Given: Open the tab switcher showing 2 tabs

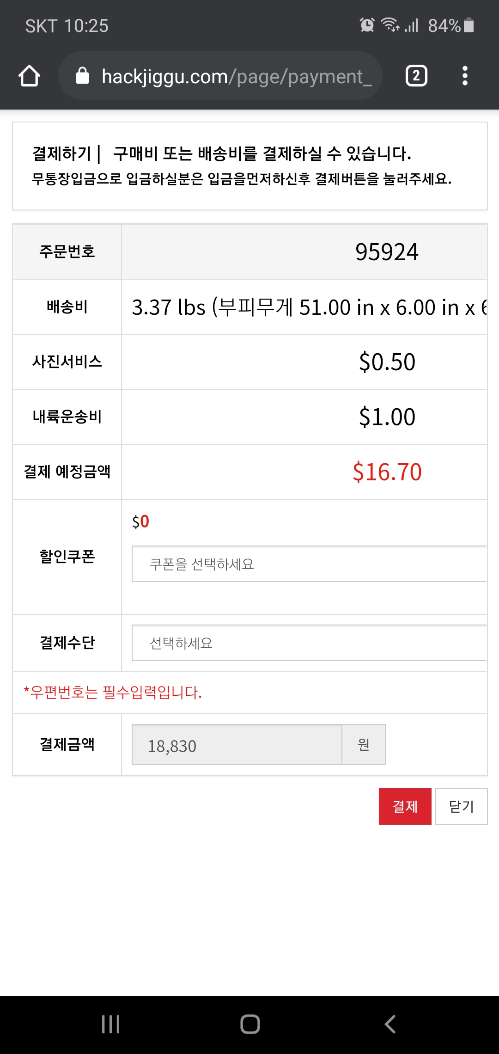Looking at the screenshot, I should (416, 76).
